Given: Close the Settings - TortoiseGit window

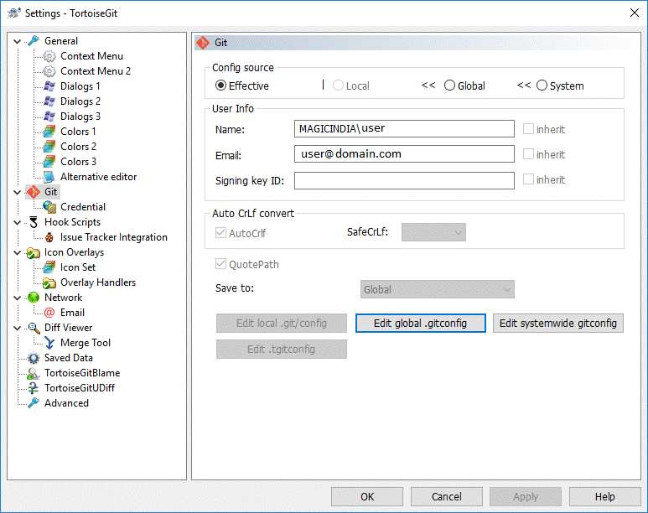Looking at the screenshot, I should click(x=635, y=13).
